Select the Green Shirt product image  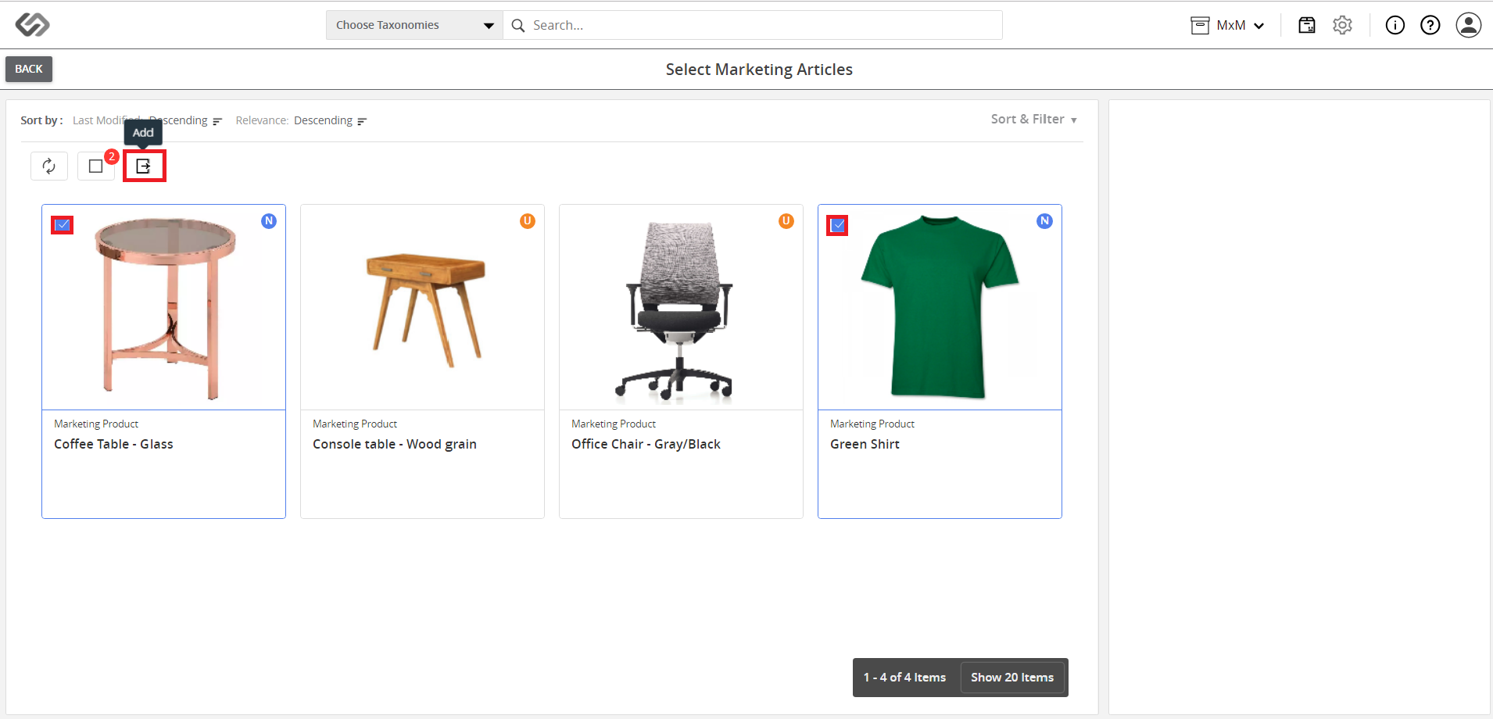point(940,306)
